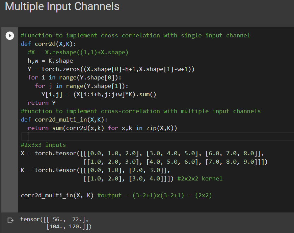Click the 'return Y' line
The width and height of the screenshot is (294, 233).
coord(42,103)
